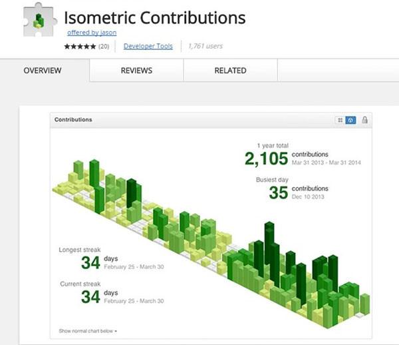
Task: Click the padlock icon in Contributions header
Action: 364,120
